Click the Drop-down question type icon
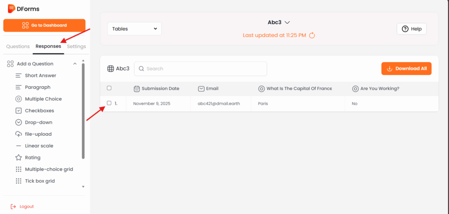This screenshot has height=214, width=449. pos(18,123)
